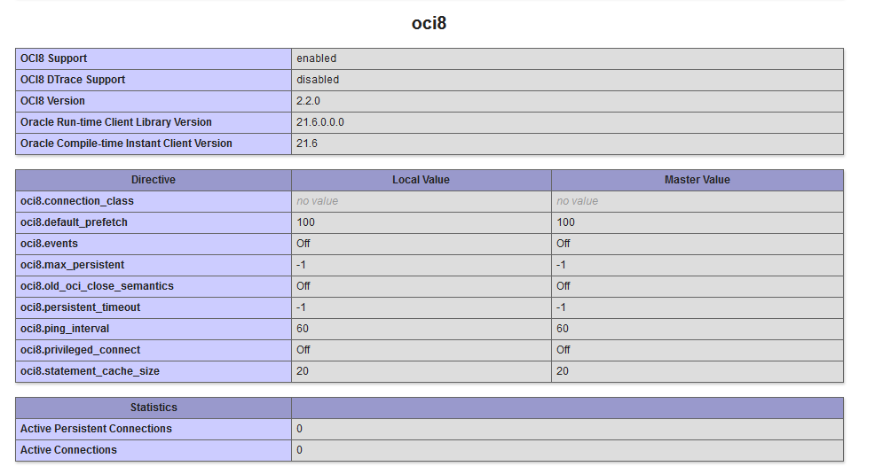Click master 'Off' value of oci8.privileged_connect

563,350
